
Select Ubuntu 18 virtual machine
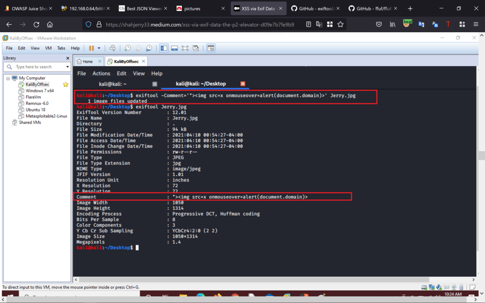coord(35,109)
